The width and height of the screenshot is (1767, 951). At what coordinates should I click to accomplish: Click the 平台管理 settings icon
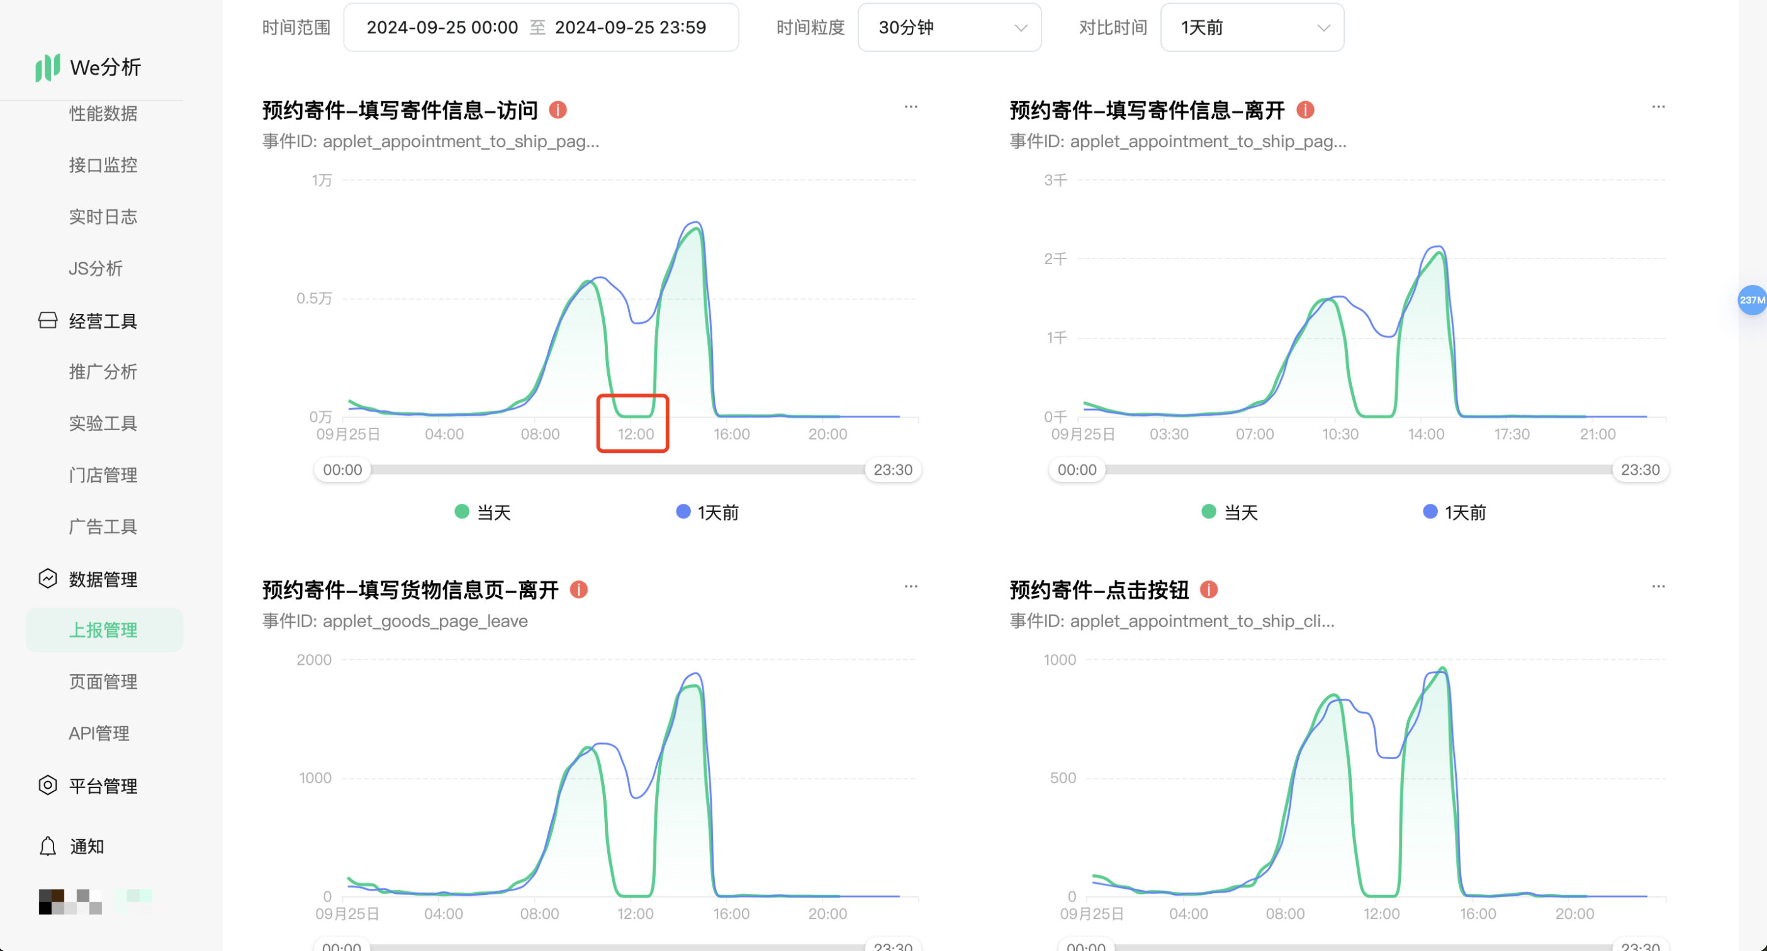click(47, 785)
